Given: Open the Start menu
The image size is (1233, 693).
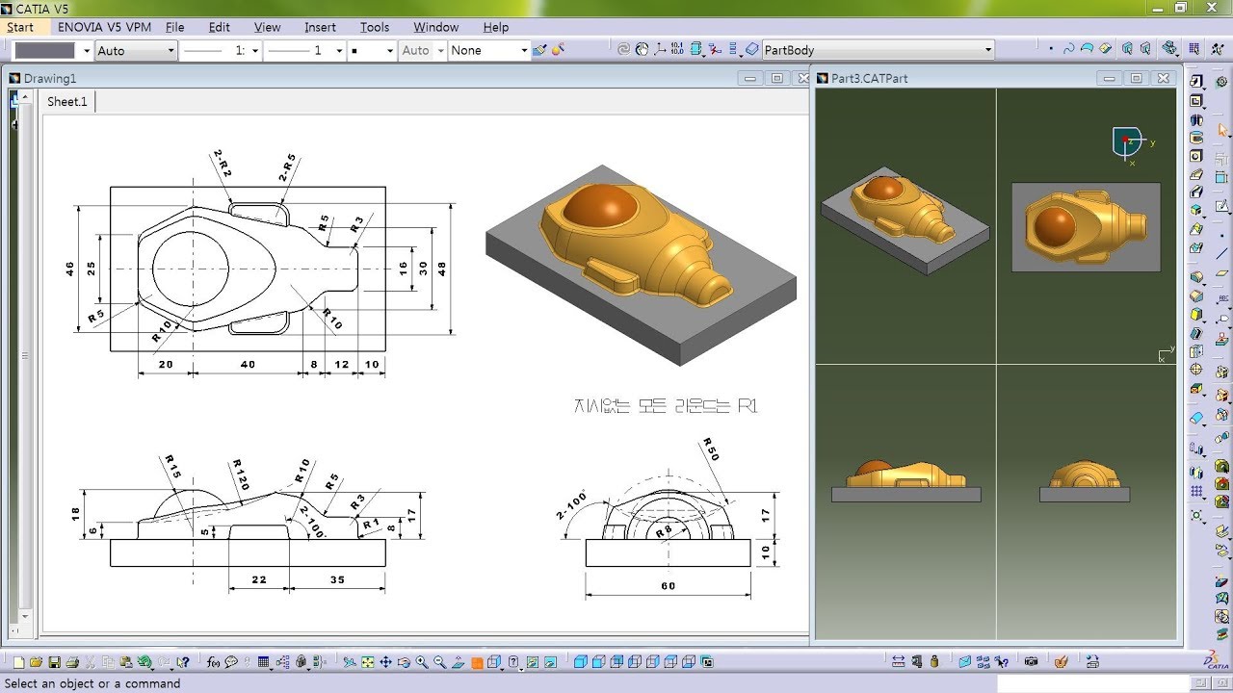Looking at the screenshot, I should [x=20, y=27].
